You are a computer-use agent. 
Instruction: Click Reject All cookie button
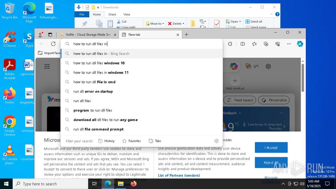[271, 162]
